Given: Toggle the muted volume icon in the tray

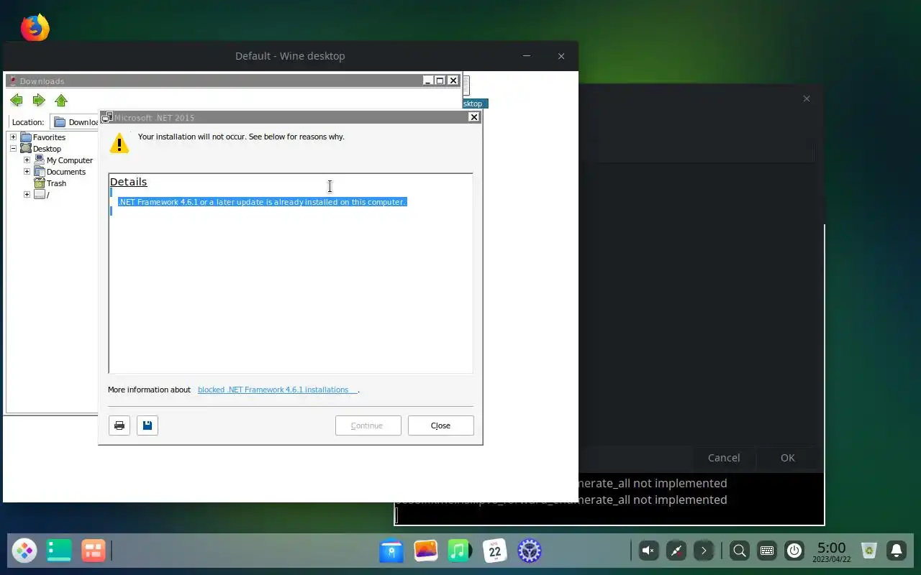Looking at the screenshot, I should click(648, 551).
